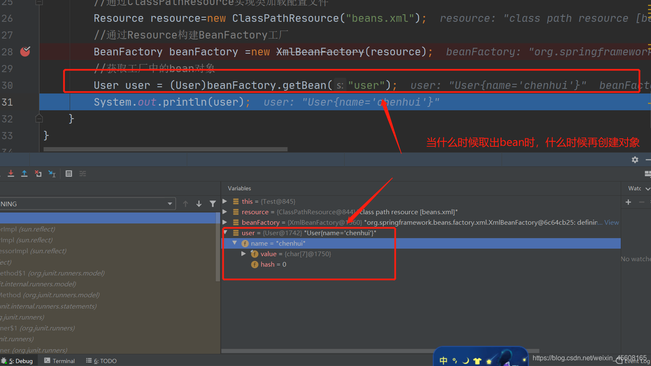Expand the 'this' variable node
Image resolution: width=651 pixels, height=366 pixels.
225,201
